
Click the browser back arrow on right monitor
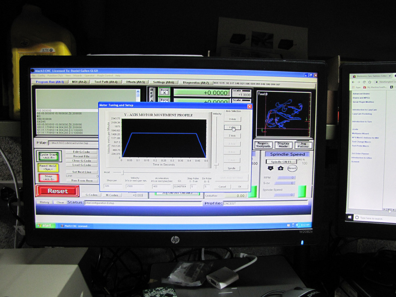pos(353,82)
